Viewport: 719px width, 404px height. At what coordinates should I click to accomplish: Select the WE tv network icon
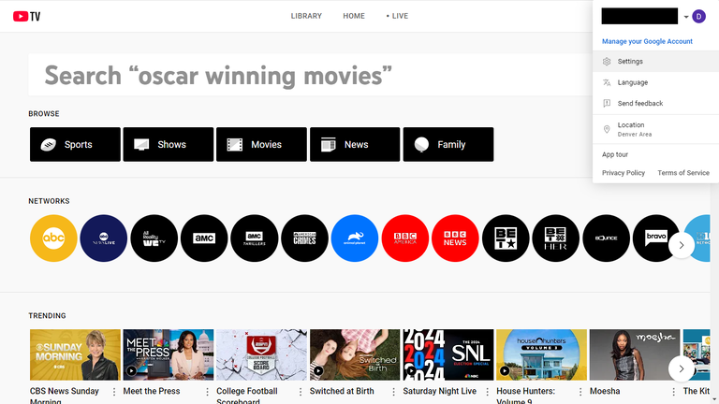[154, 238]
